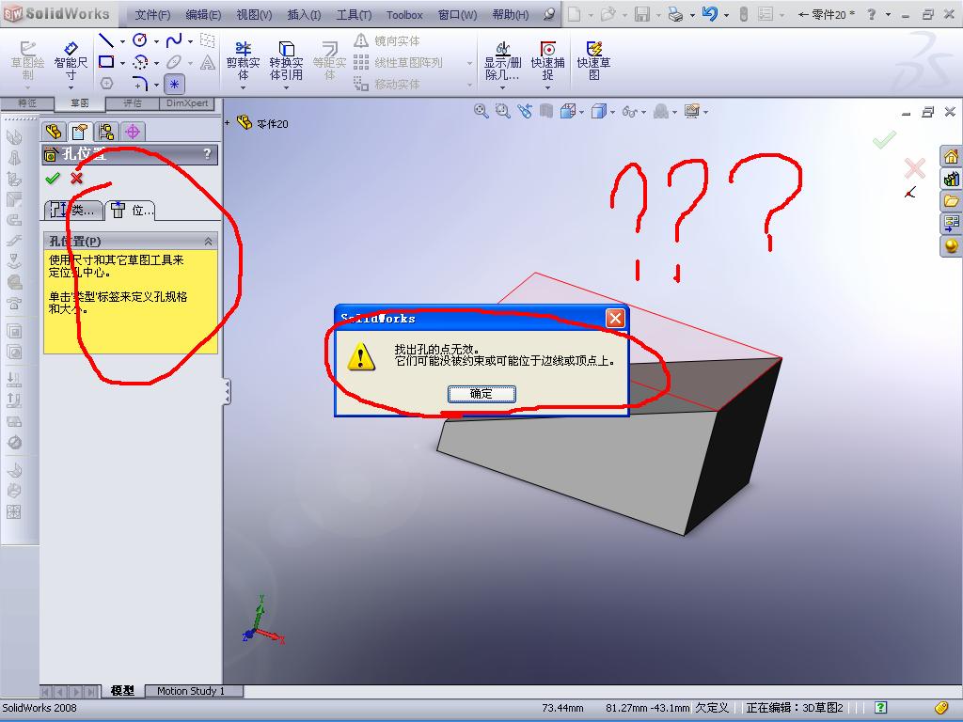Open the Design Library task pane icon

coord(951,179)
